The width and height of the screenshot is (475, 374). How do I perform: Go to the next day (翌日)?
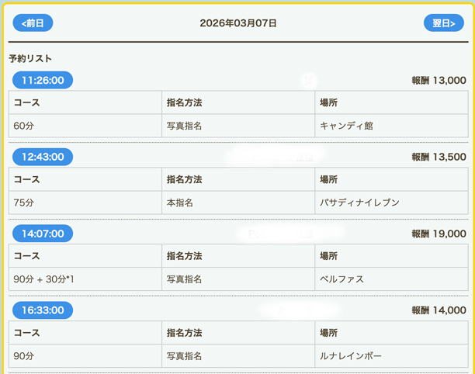click(443, 23)
